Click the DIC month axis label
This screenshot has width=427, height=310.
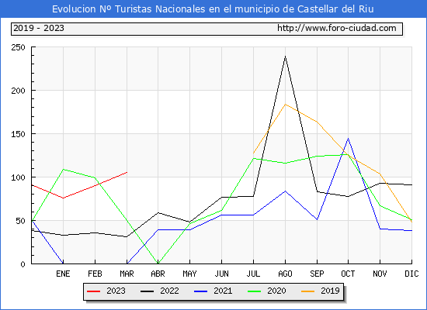(411, 274)
